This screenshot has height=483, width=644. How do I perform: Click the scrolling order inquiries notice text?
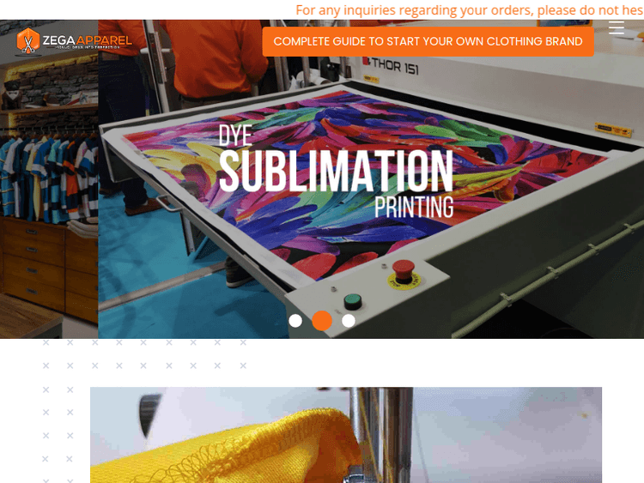click(x=470, y=9)
